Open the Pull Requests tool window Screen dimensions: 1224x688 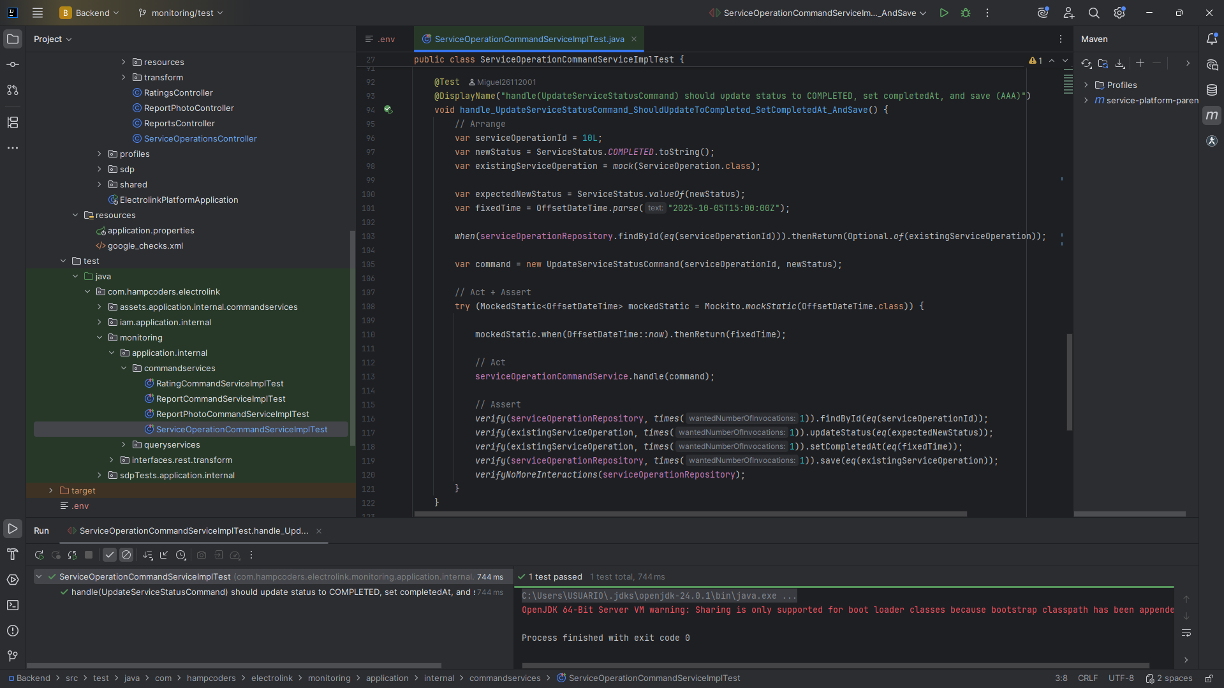point(13,90)
